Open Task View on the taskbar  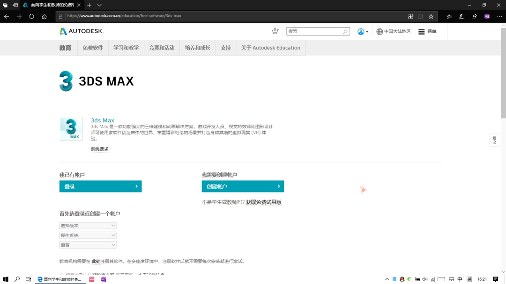(29, 279)
